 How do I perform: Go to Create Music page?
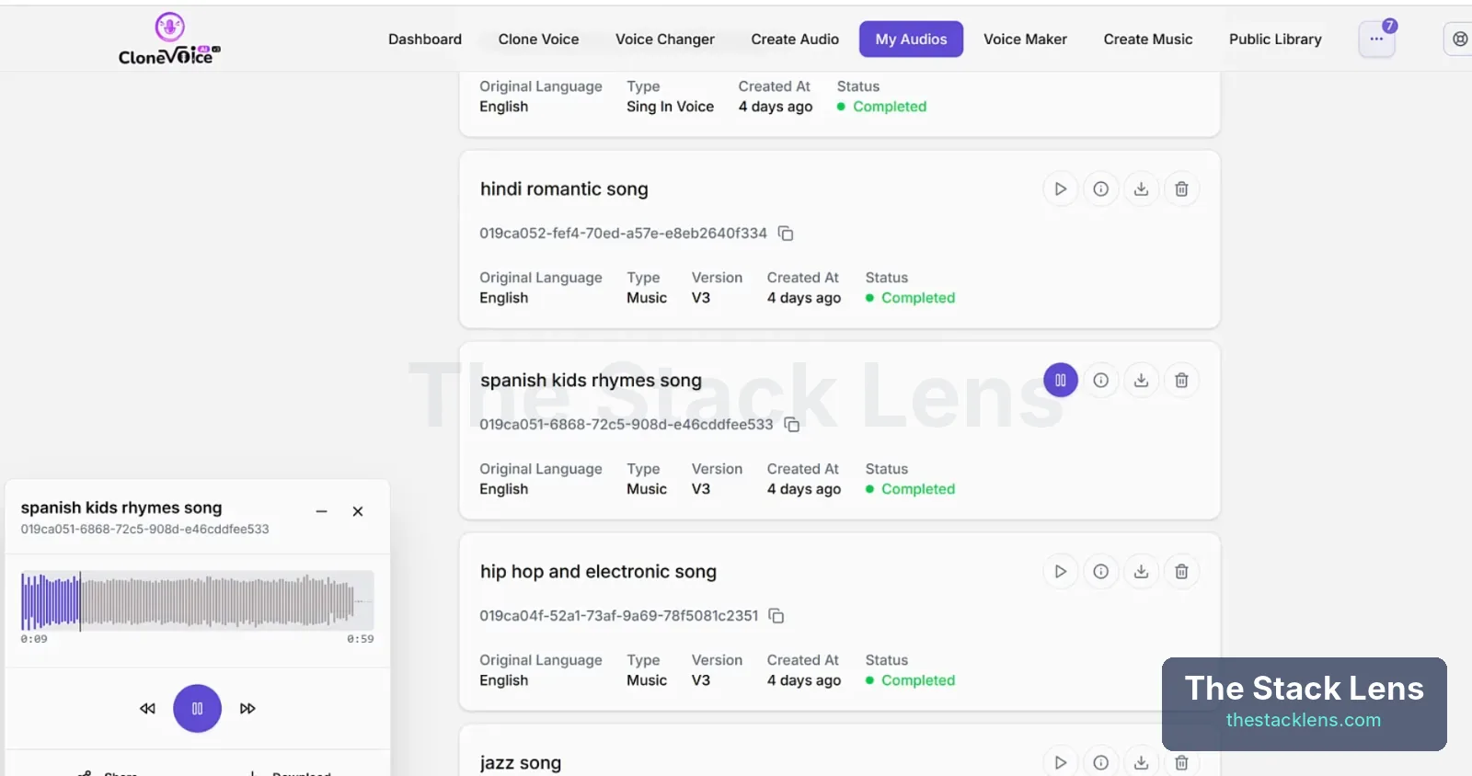point(1148,40)
